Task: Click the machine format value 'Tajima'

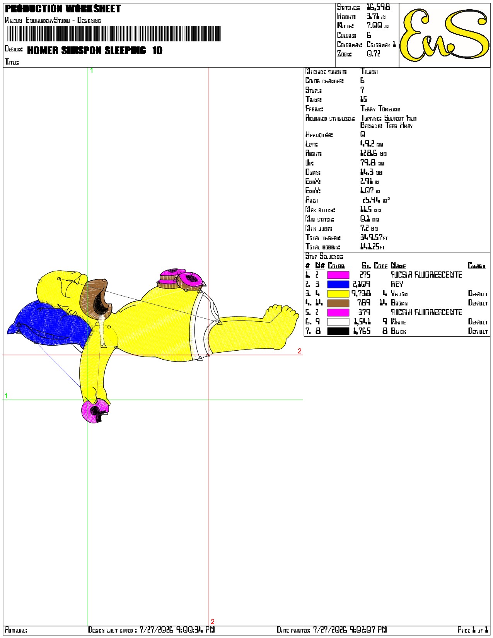Action: [x=369, y=71]
